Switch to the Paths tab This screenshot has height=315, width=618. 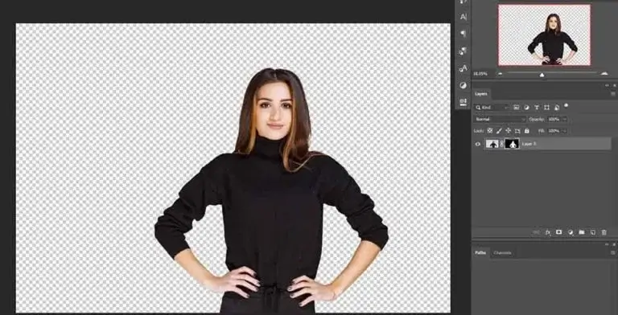tap(480, 253)
